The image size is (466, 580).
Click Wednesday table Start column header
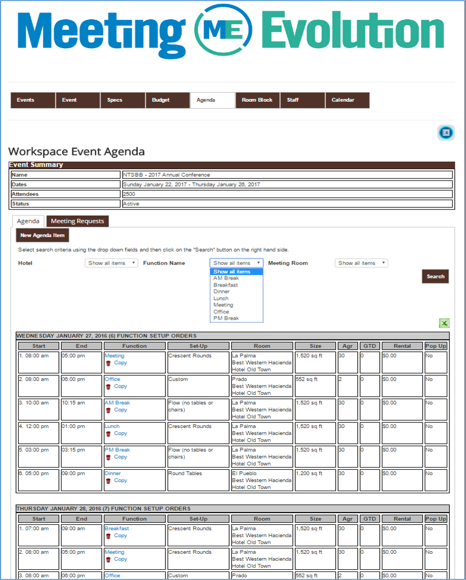39,346
